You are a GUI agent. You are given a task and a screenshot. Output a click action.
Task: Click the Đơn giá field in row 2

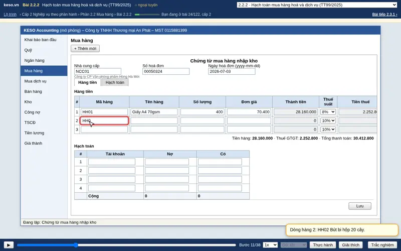click(x=249, y=120)
